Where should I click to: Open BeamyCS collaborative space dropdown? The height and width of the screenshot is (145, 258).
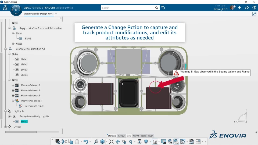221,9
